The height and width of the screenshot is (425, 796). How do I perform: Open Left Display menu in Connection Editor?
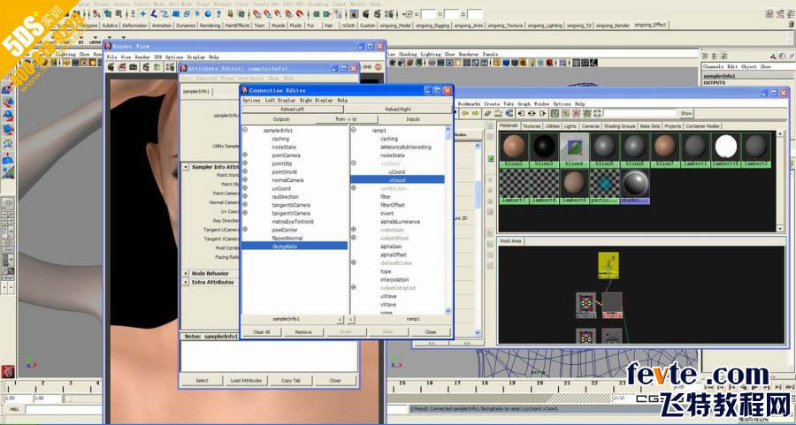[280, 101]
